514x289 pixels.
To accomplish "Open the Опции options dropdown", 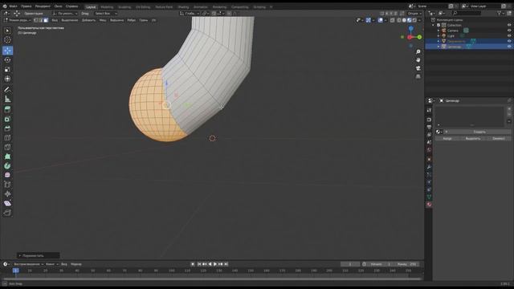I will [x=414, y=14].
